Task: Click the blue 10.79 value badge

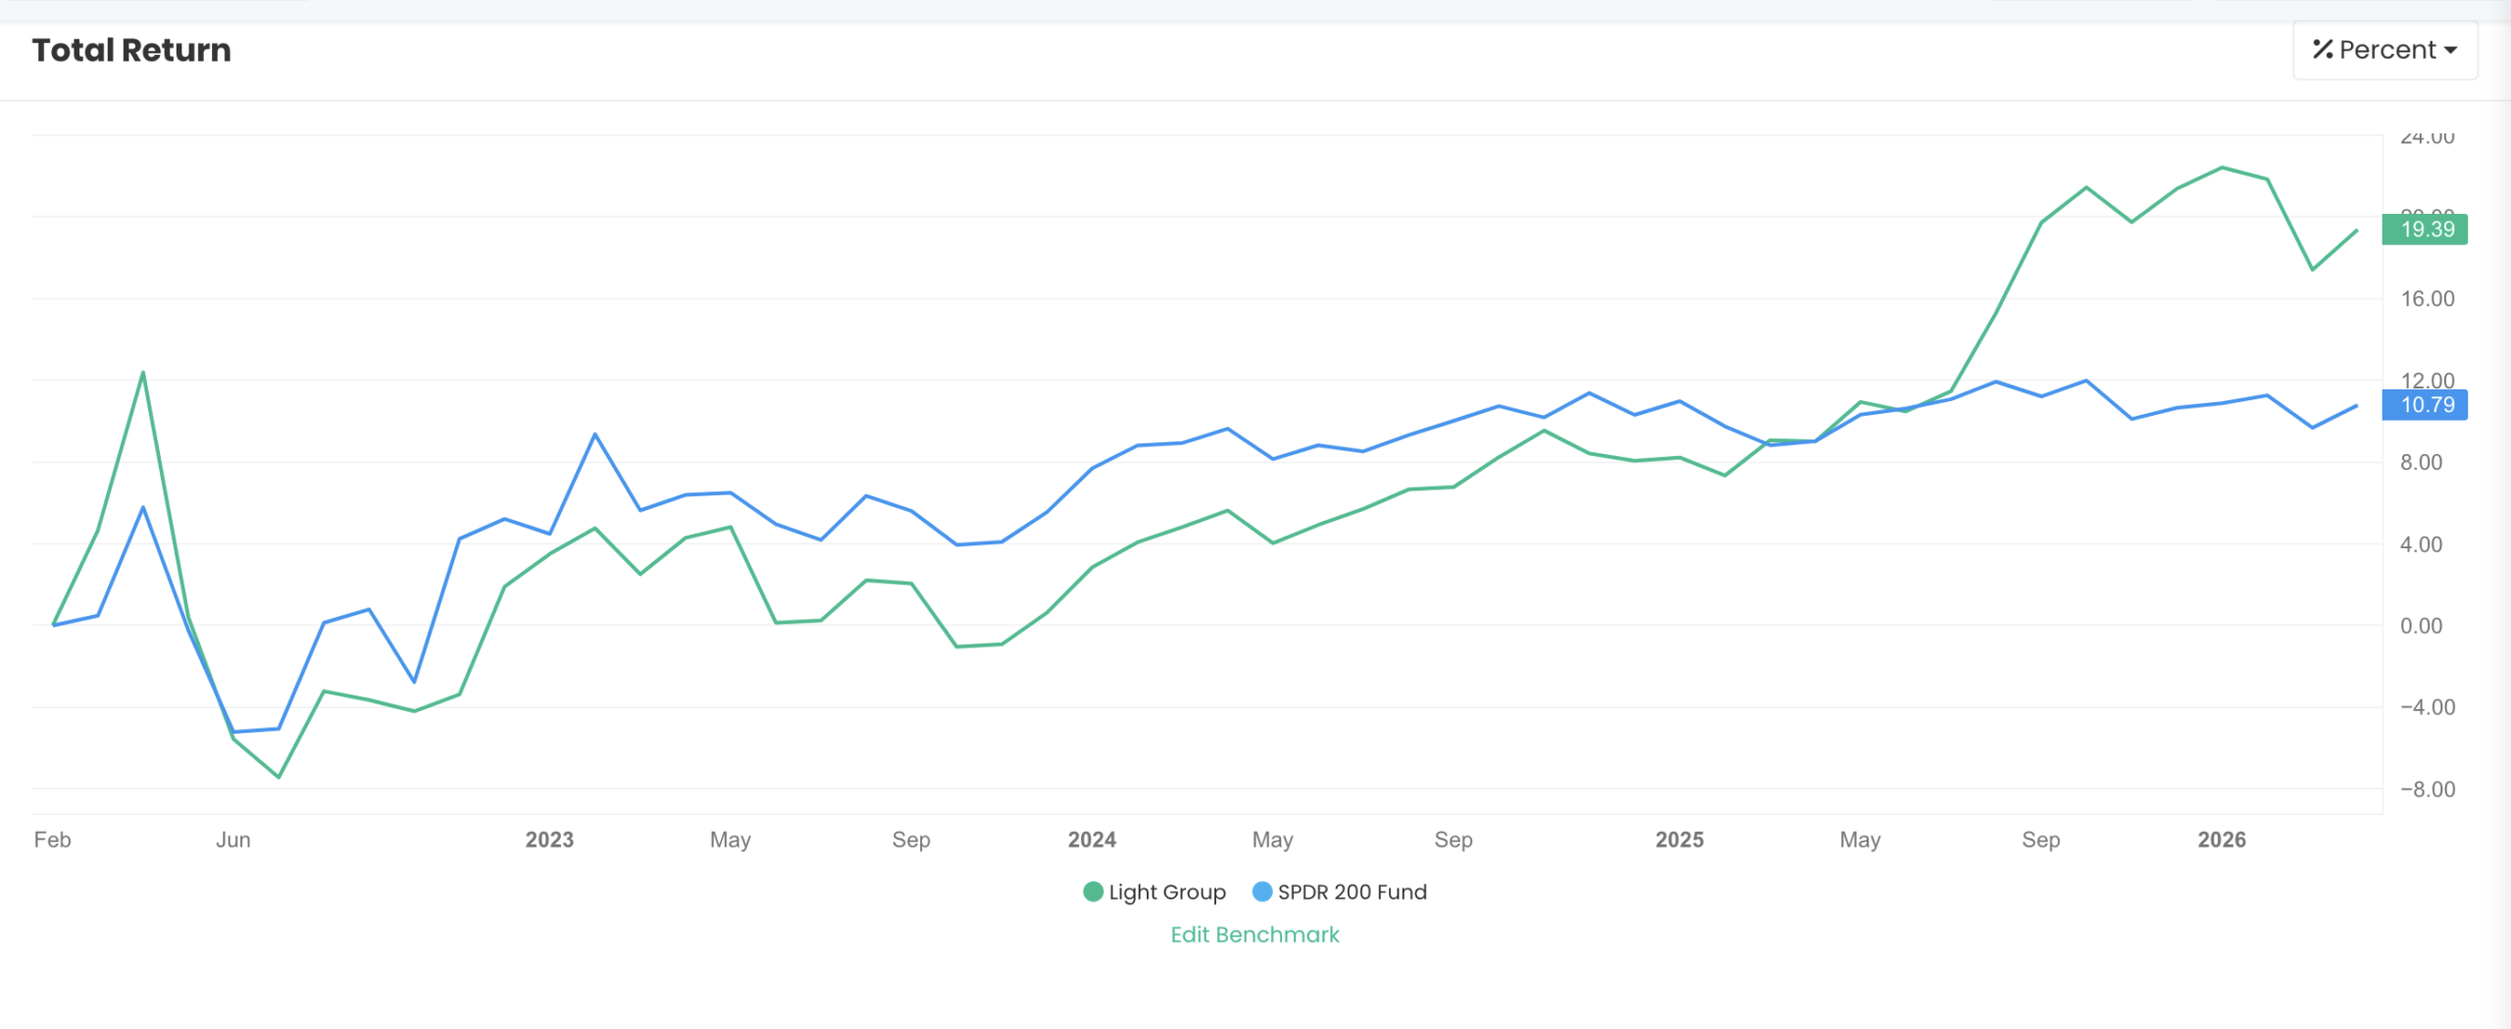Action: (2423, 404)
